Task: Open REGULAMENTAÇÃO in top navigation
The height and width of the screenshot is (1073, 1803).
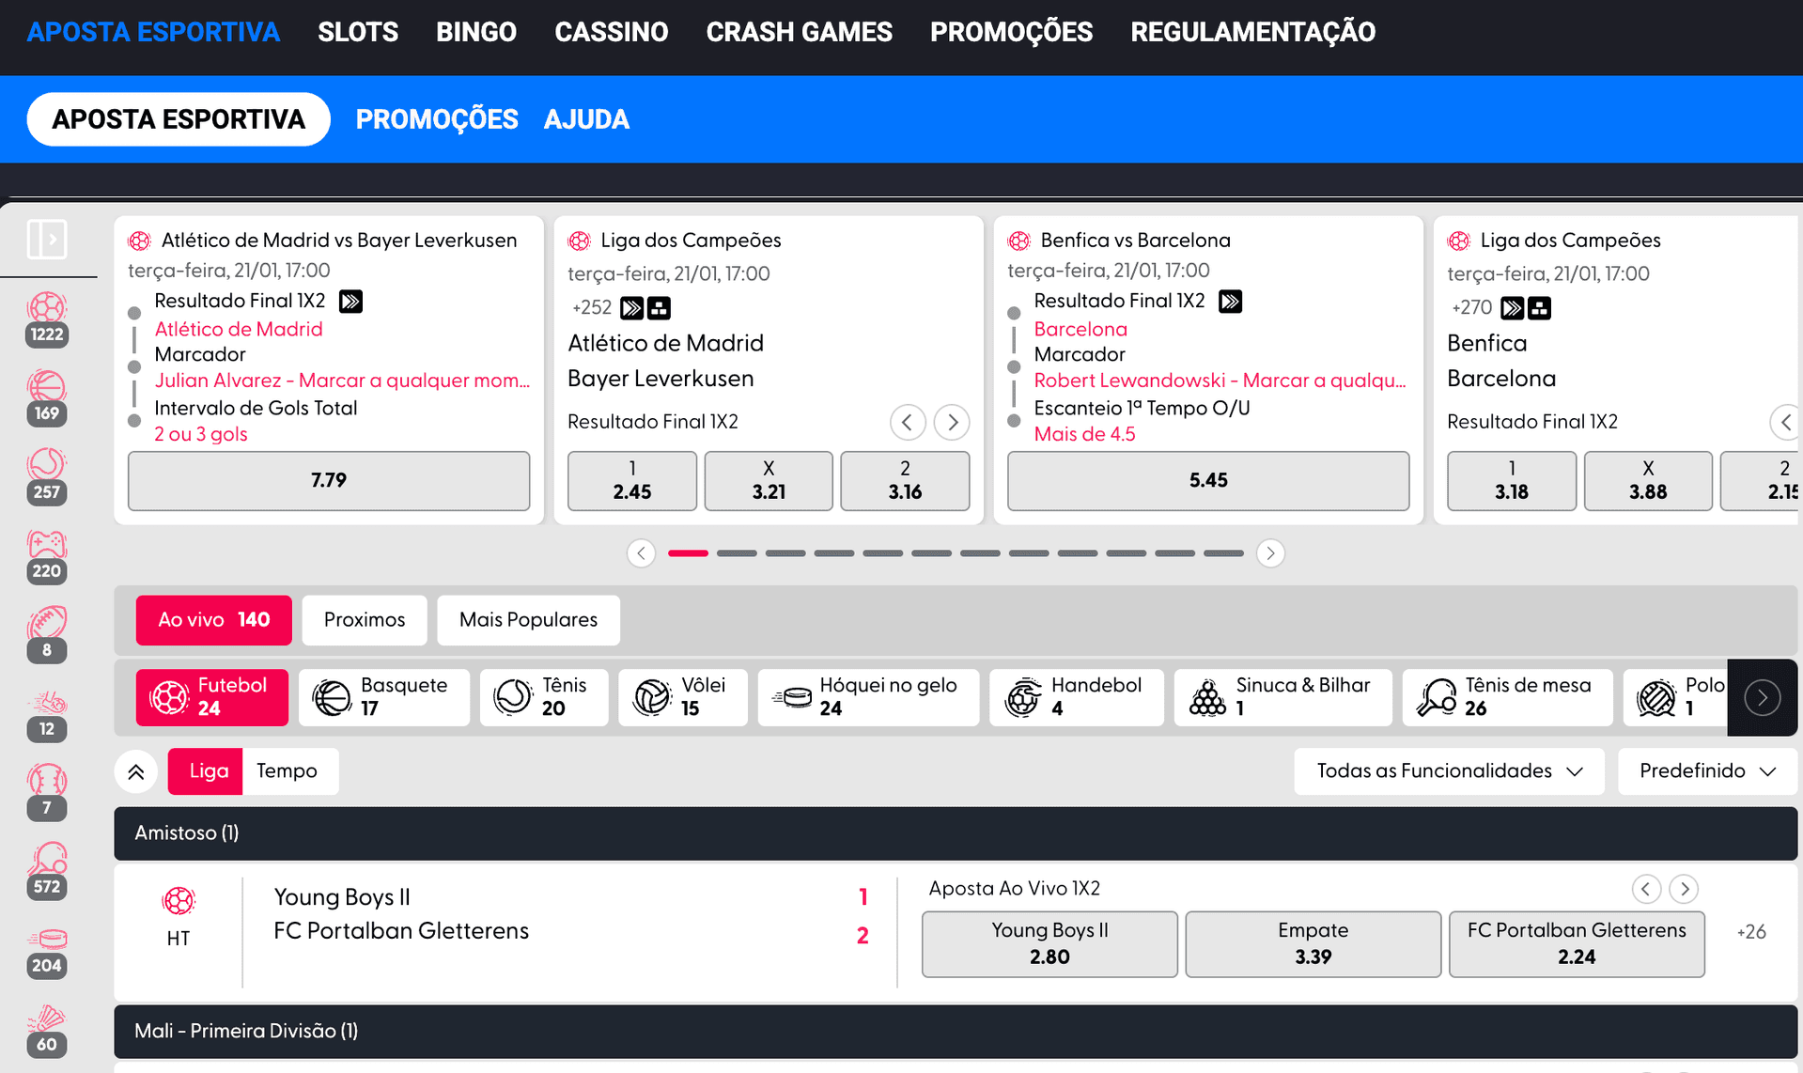Action: point(1253,32)
